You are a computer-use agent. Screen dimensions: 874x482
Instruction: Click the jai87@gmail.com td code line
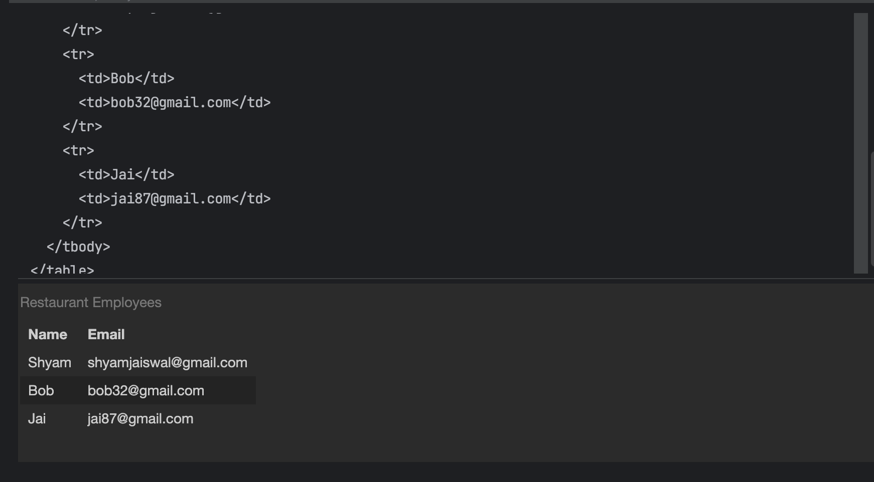pos(175,198)
